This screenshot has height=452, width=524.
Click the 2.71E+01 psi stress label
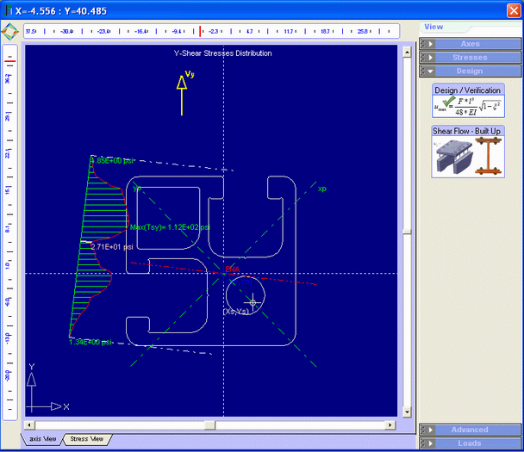(112, 247)
